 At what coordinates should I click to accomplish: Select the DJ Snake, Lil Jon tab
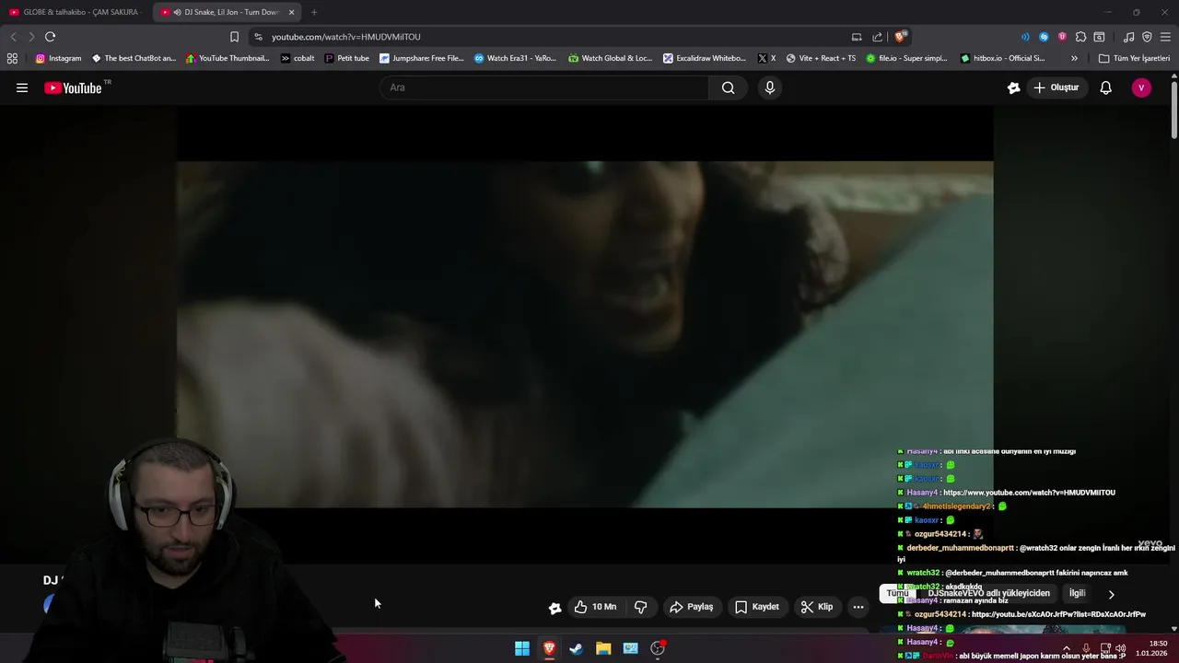click(227, 12)
